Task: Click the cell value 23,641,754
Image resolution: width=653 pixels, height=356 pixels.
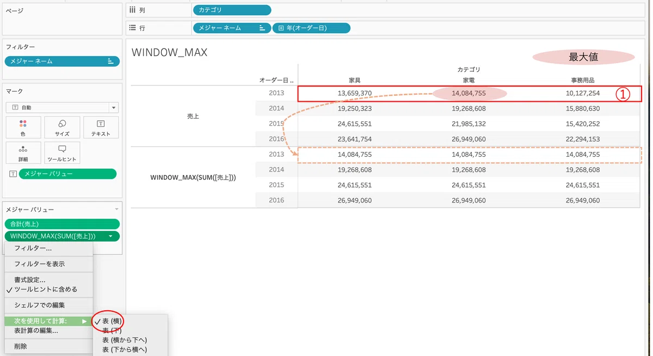Action: click(355, 139)
